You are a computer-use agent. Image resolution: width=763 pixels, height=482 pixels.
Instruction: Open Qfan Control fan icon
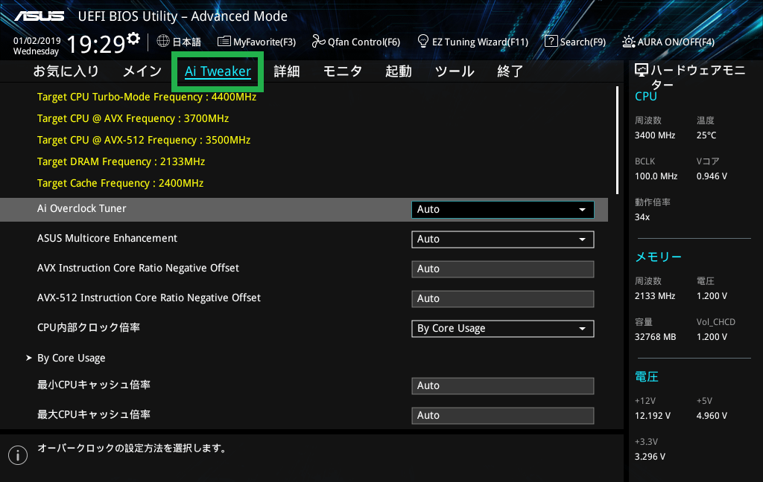click(x=318, y=42)
